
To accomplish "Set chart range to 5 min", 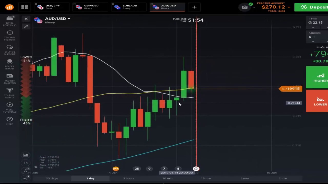I will click(244, 178).
